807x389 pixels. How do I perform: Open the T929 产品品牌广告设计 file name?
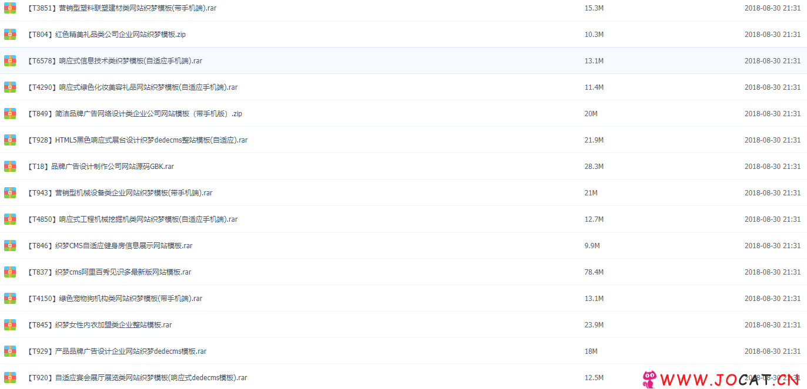pos(117,351)
